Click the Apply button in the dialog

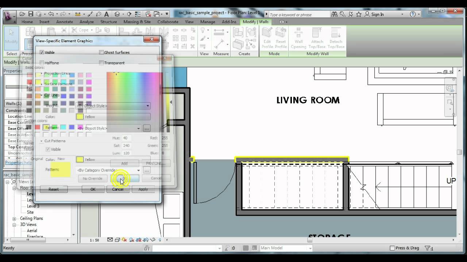(x=143, y=189)
